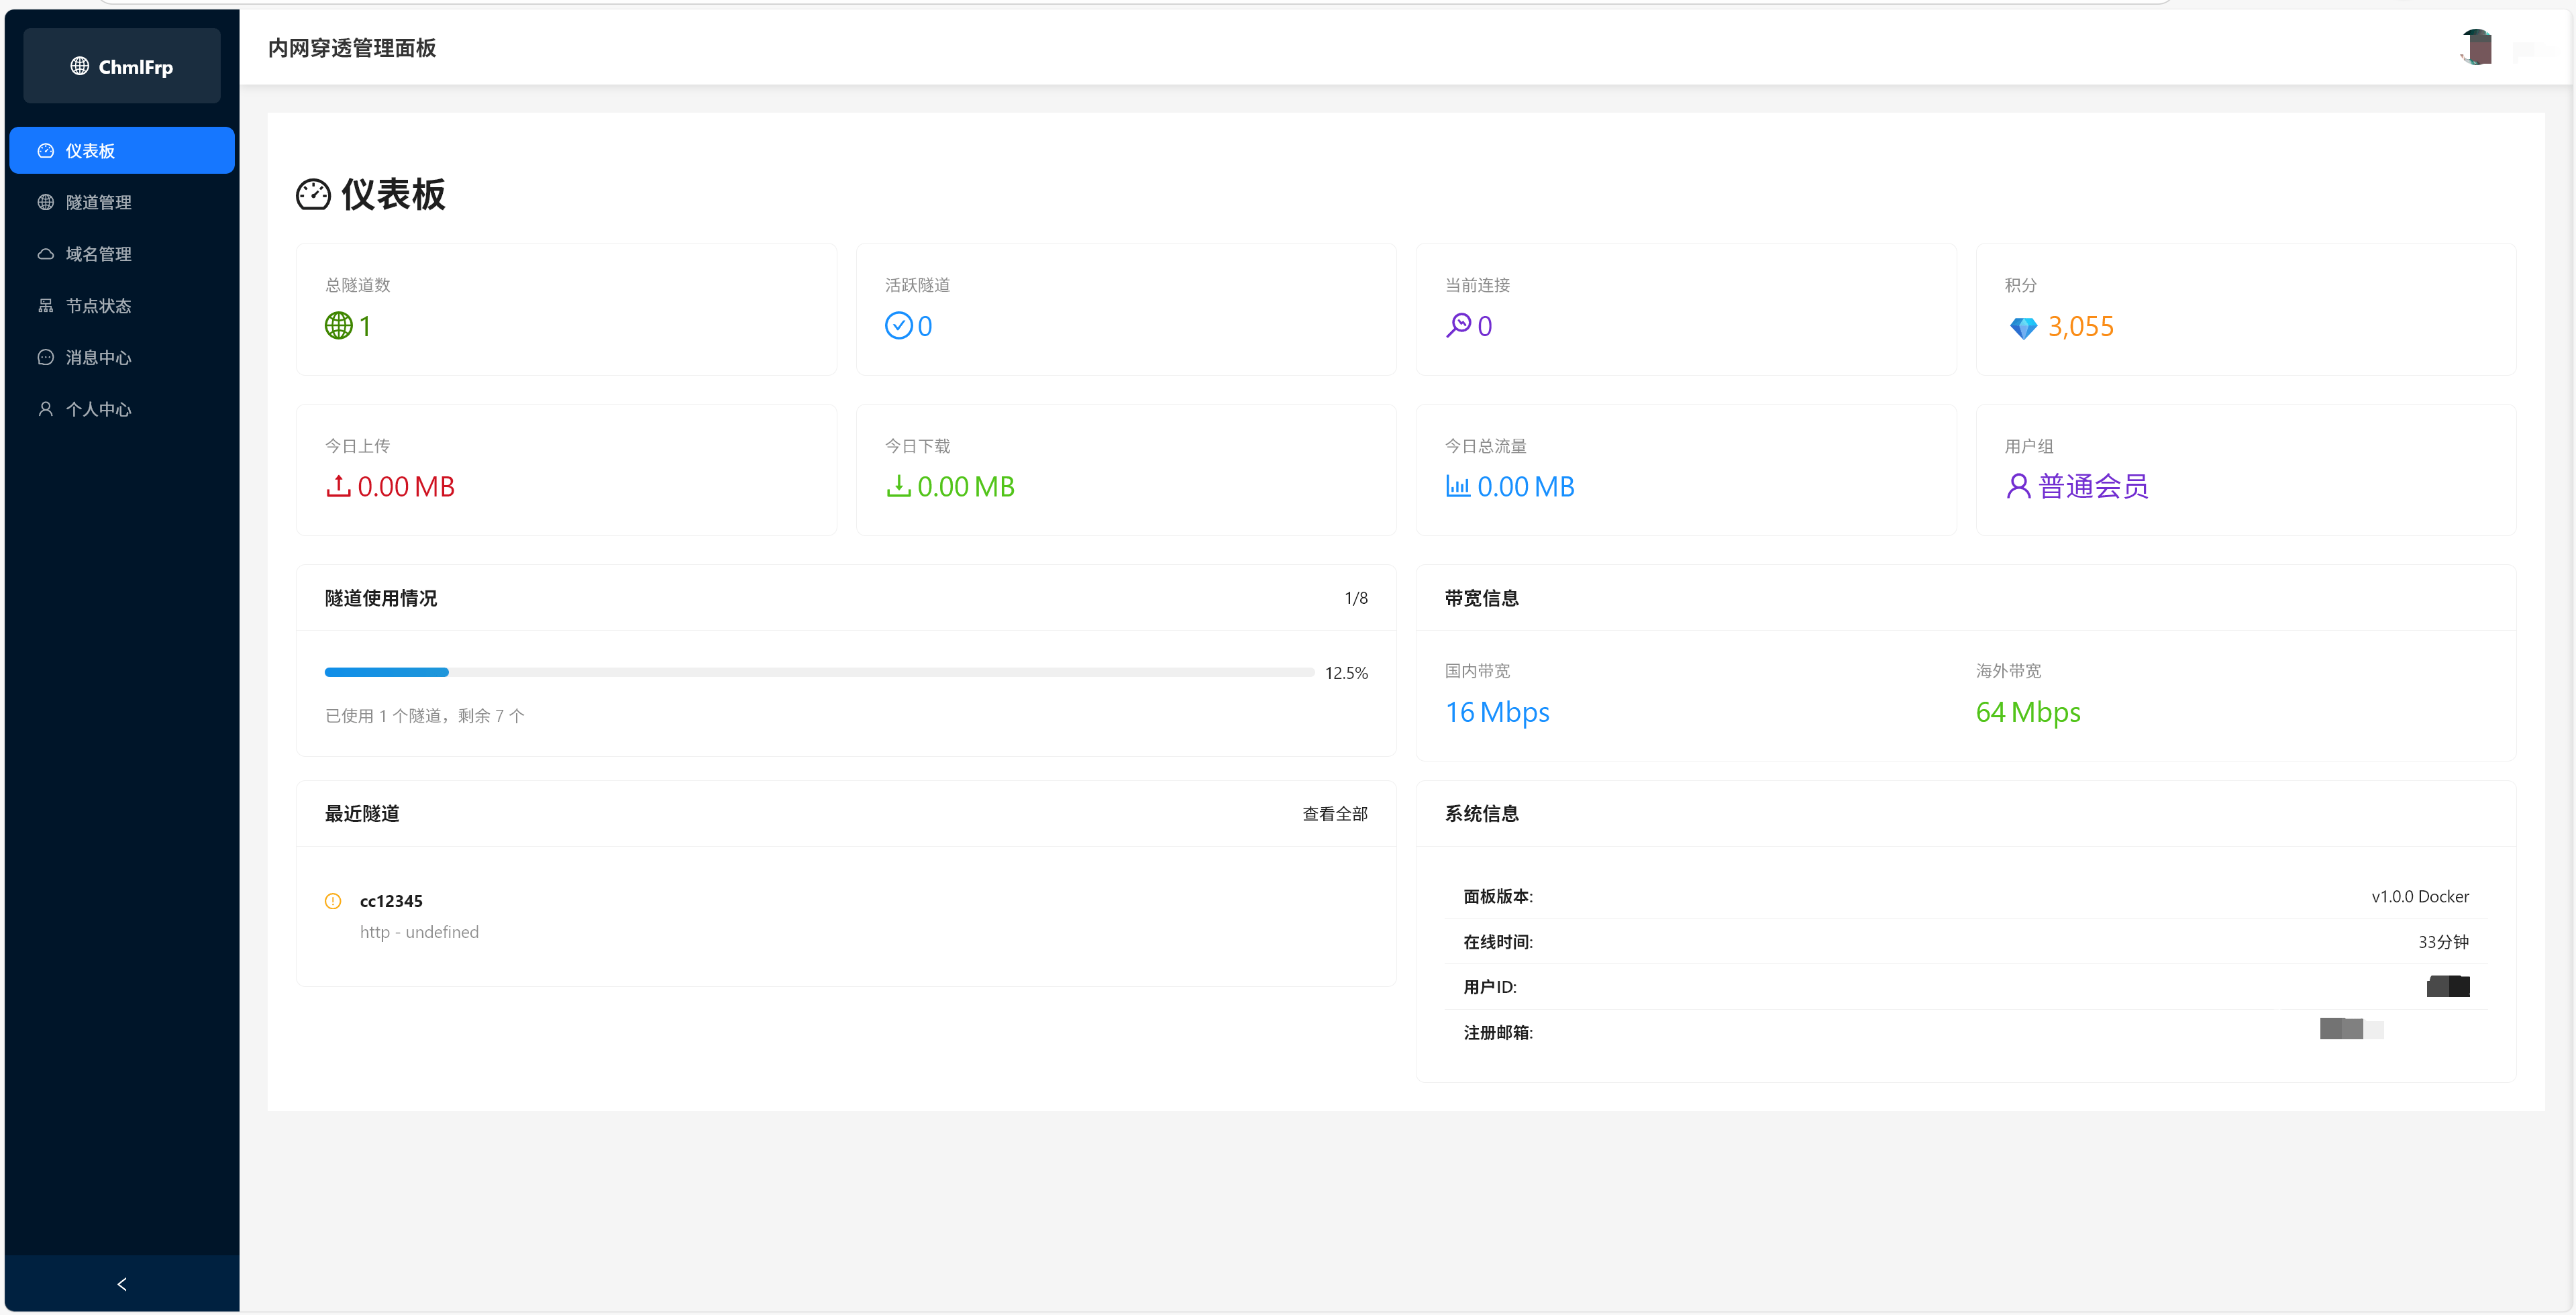Click the download icon on 今日下载 card

tap(898, 487)
